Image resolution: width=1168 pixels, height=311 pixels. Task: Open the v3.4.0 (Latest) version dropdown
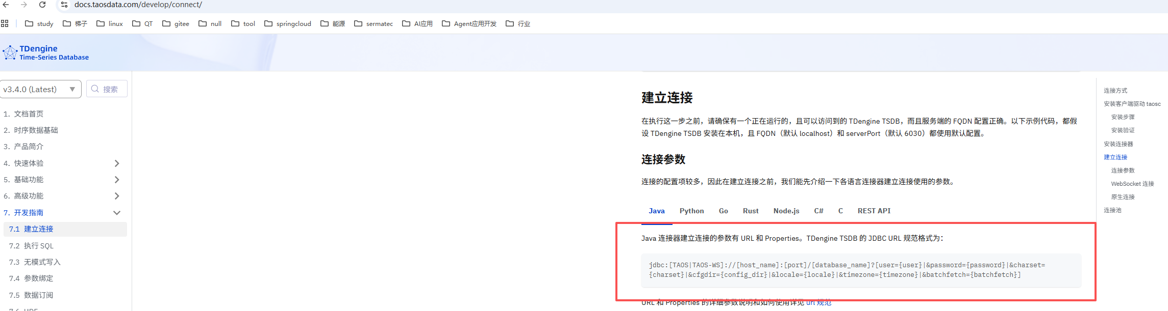(x=40, y=89)
